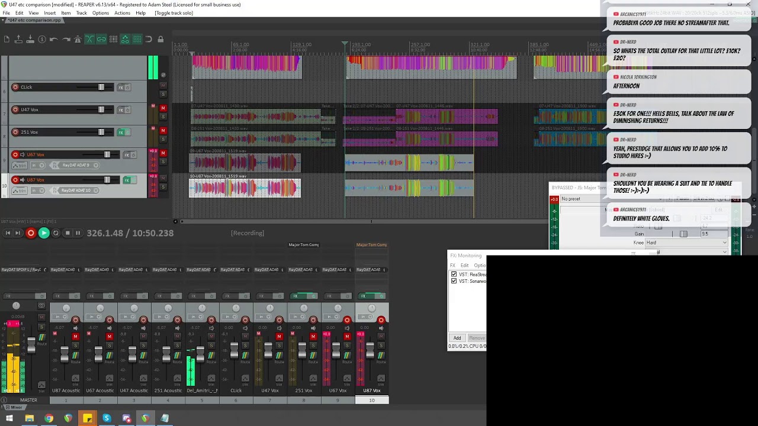Toggle the metronome toolbar icon
Screen dimensions: 758x426
click(x=78, y=40)
